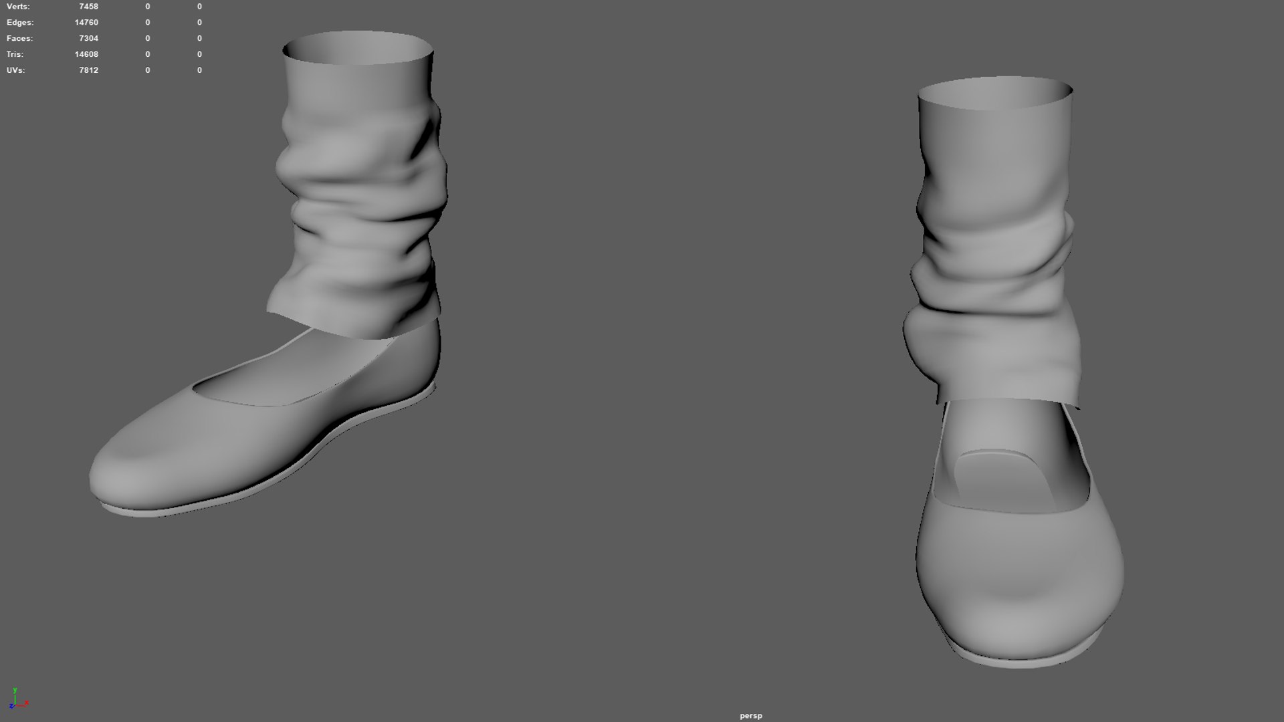Click the Verts count value 7458
The height and width of the screenshot is (722, 1284).
(88, 6)
